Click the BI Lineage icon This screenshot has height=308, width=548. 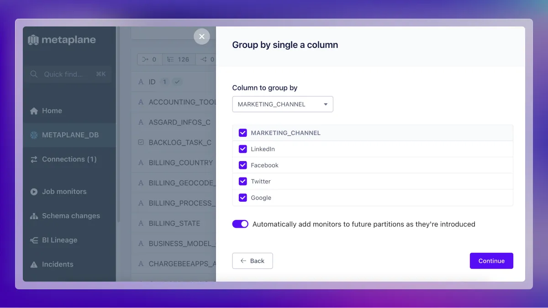click(x=34, y=240)
